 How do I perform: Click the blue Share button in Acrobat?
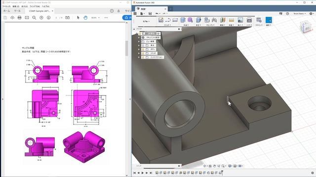click(127, 18)
